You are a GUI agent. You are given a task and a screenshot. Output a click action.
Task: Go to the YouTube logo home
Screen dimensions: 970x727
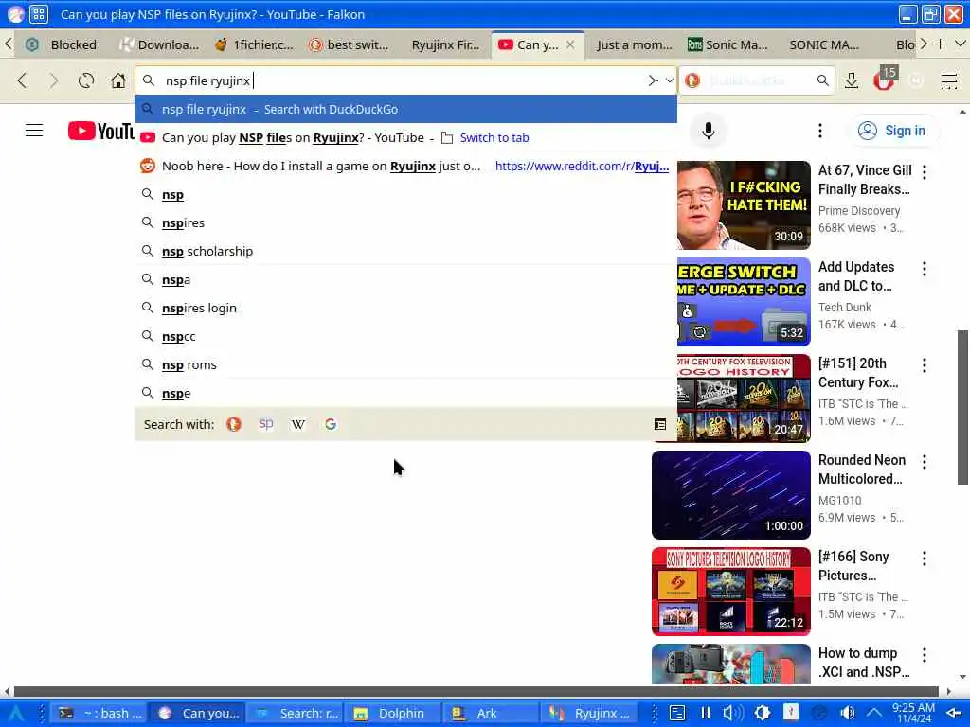click(100, 131)
